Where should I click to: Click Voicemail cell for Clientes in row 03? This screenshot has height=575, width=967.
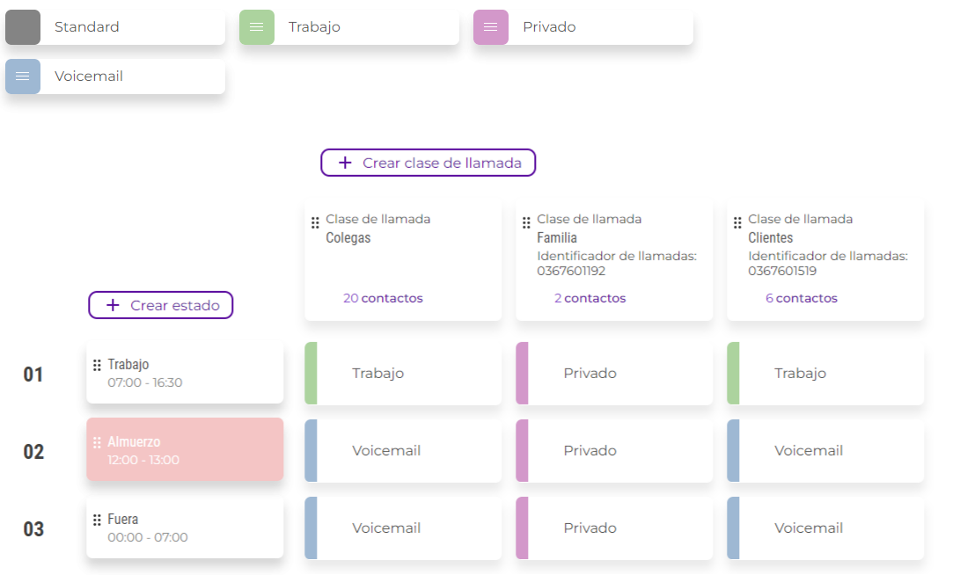pyautogui.click(x=825, y=528)
